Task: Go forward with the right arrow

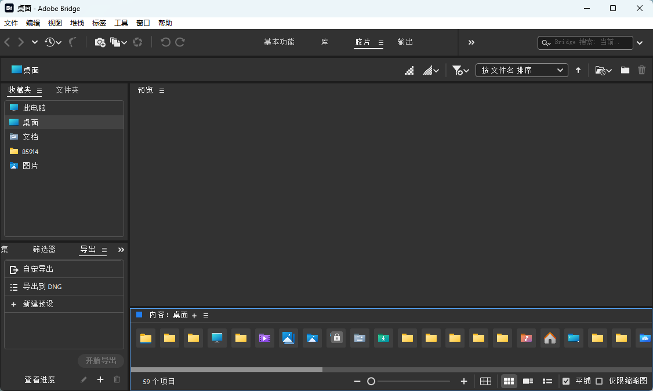Action: coord(21,42)
